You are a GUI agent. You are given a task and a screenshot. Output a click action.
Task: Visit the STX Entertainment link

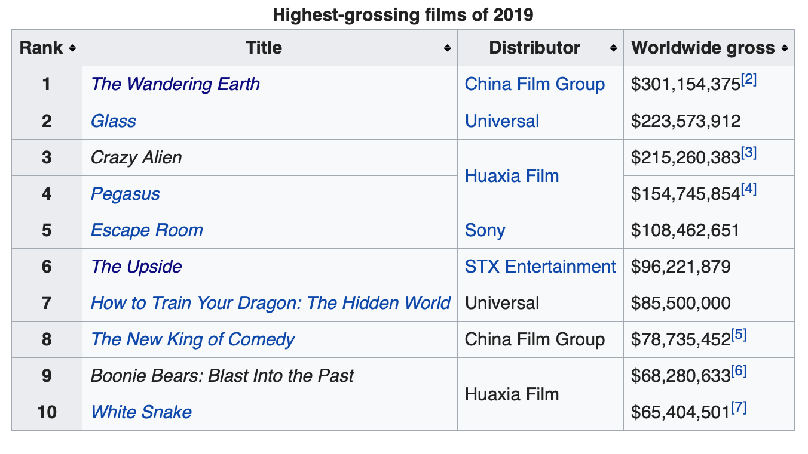point(540,267)
